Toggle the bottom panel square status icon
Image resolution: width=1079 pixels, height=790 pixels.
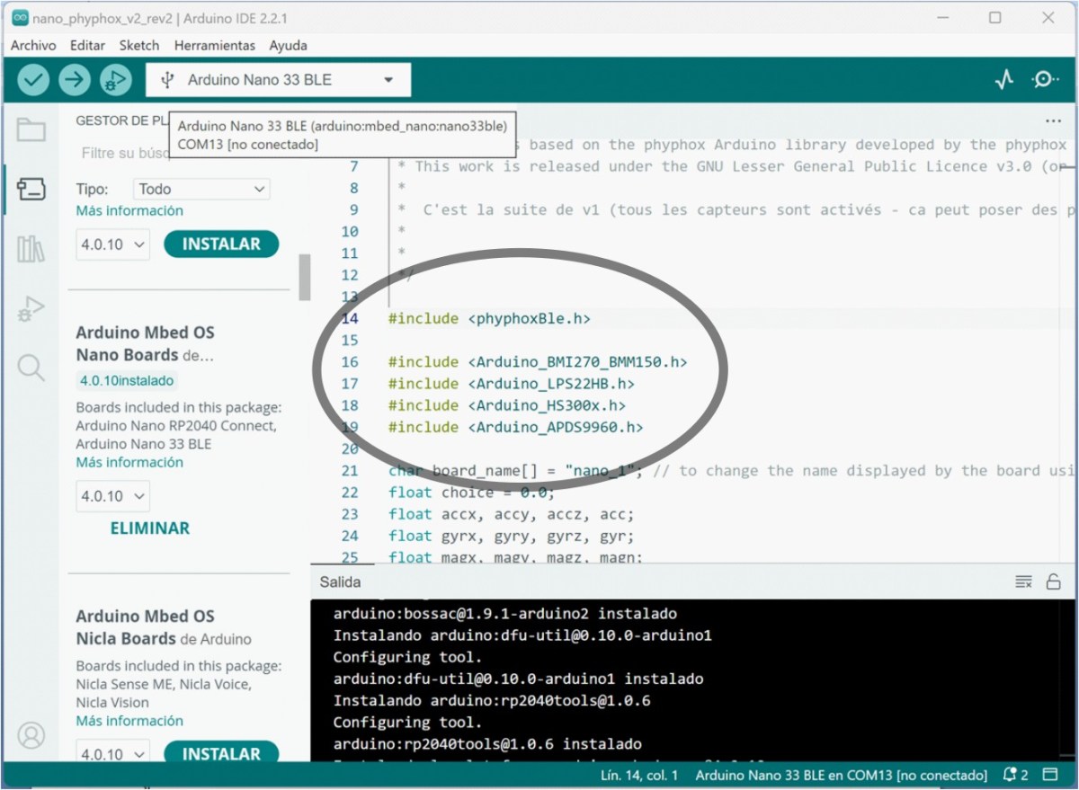click(1048, 775)
